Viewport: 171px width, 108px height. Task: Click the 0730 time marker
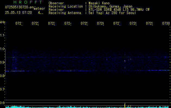166,23
